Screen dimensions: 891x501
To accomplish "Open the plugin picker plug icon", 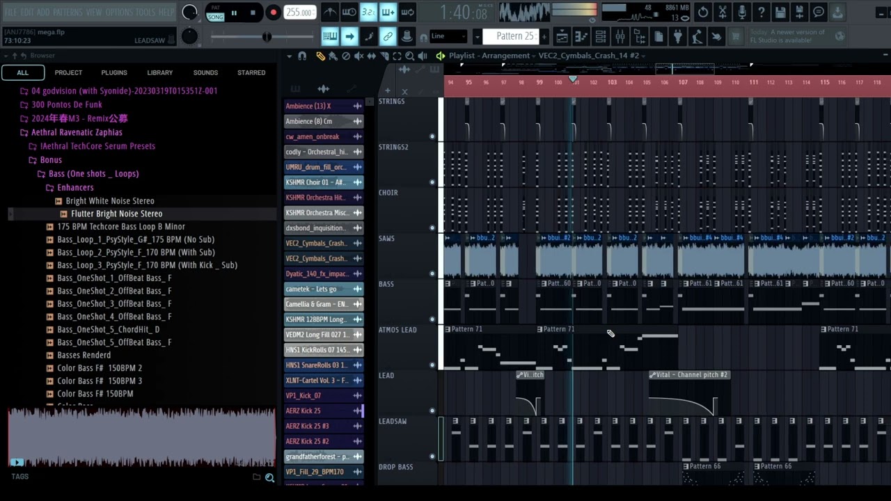I will pyautogui.click(x=677, y=36).
